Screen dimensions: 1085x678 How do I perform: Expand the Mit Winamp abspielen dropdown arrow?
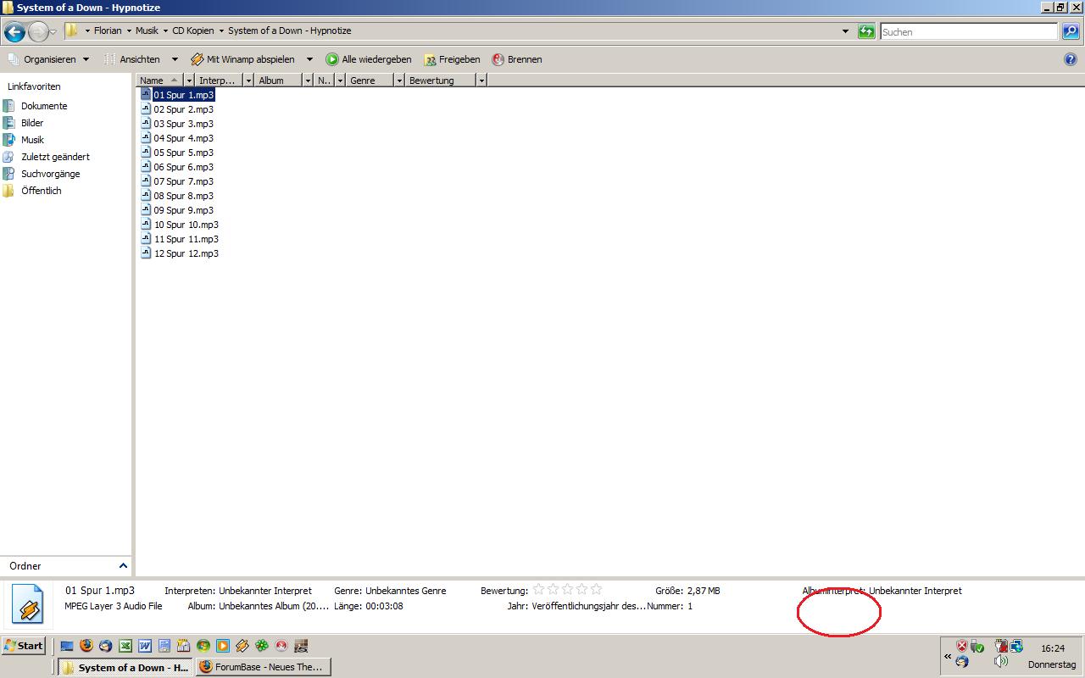pos(309,59)
